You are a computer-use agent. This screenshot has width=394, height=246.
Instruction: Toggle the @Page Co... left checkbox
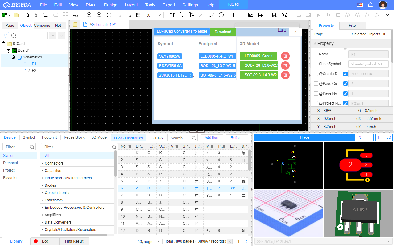tap(316, 84)
